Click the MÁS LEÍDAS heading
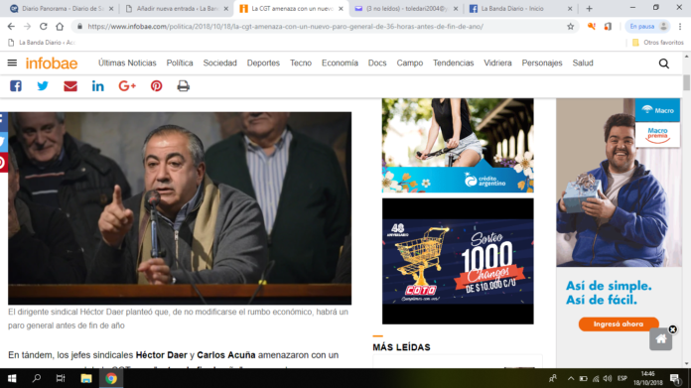 pos(401,347)
